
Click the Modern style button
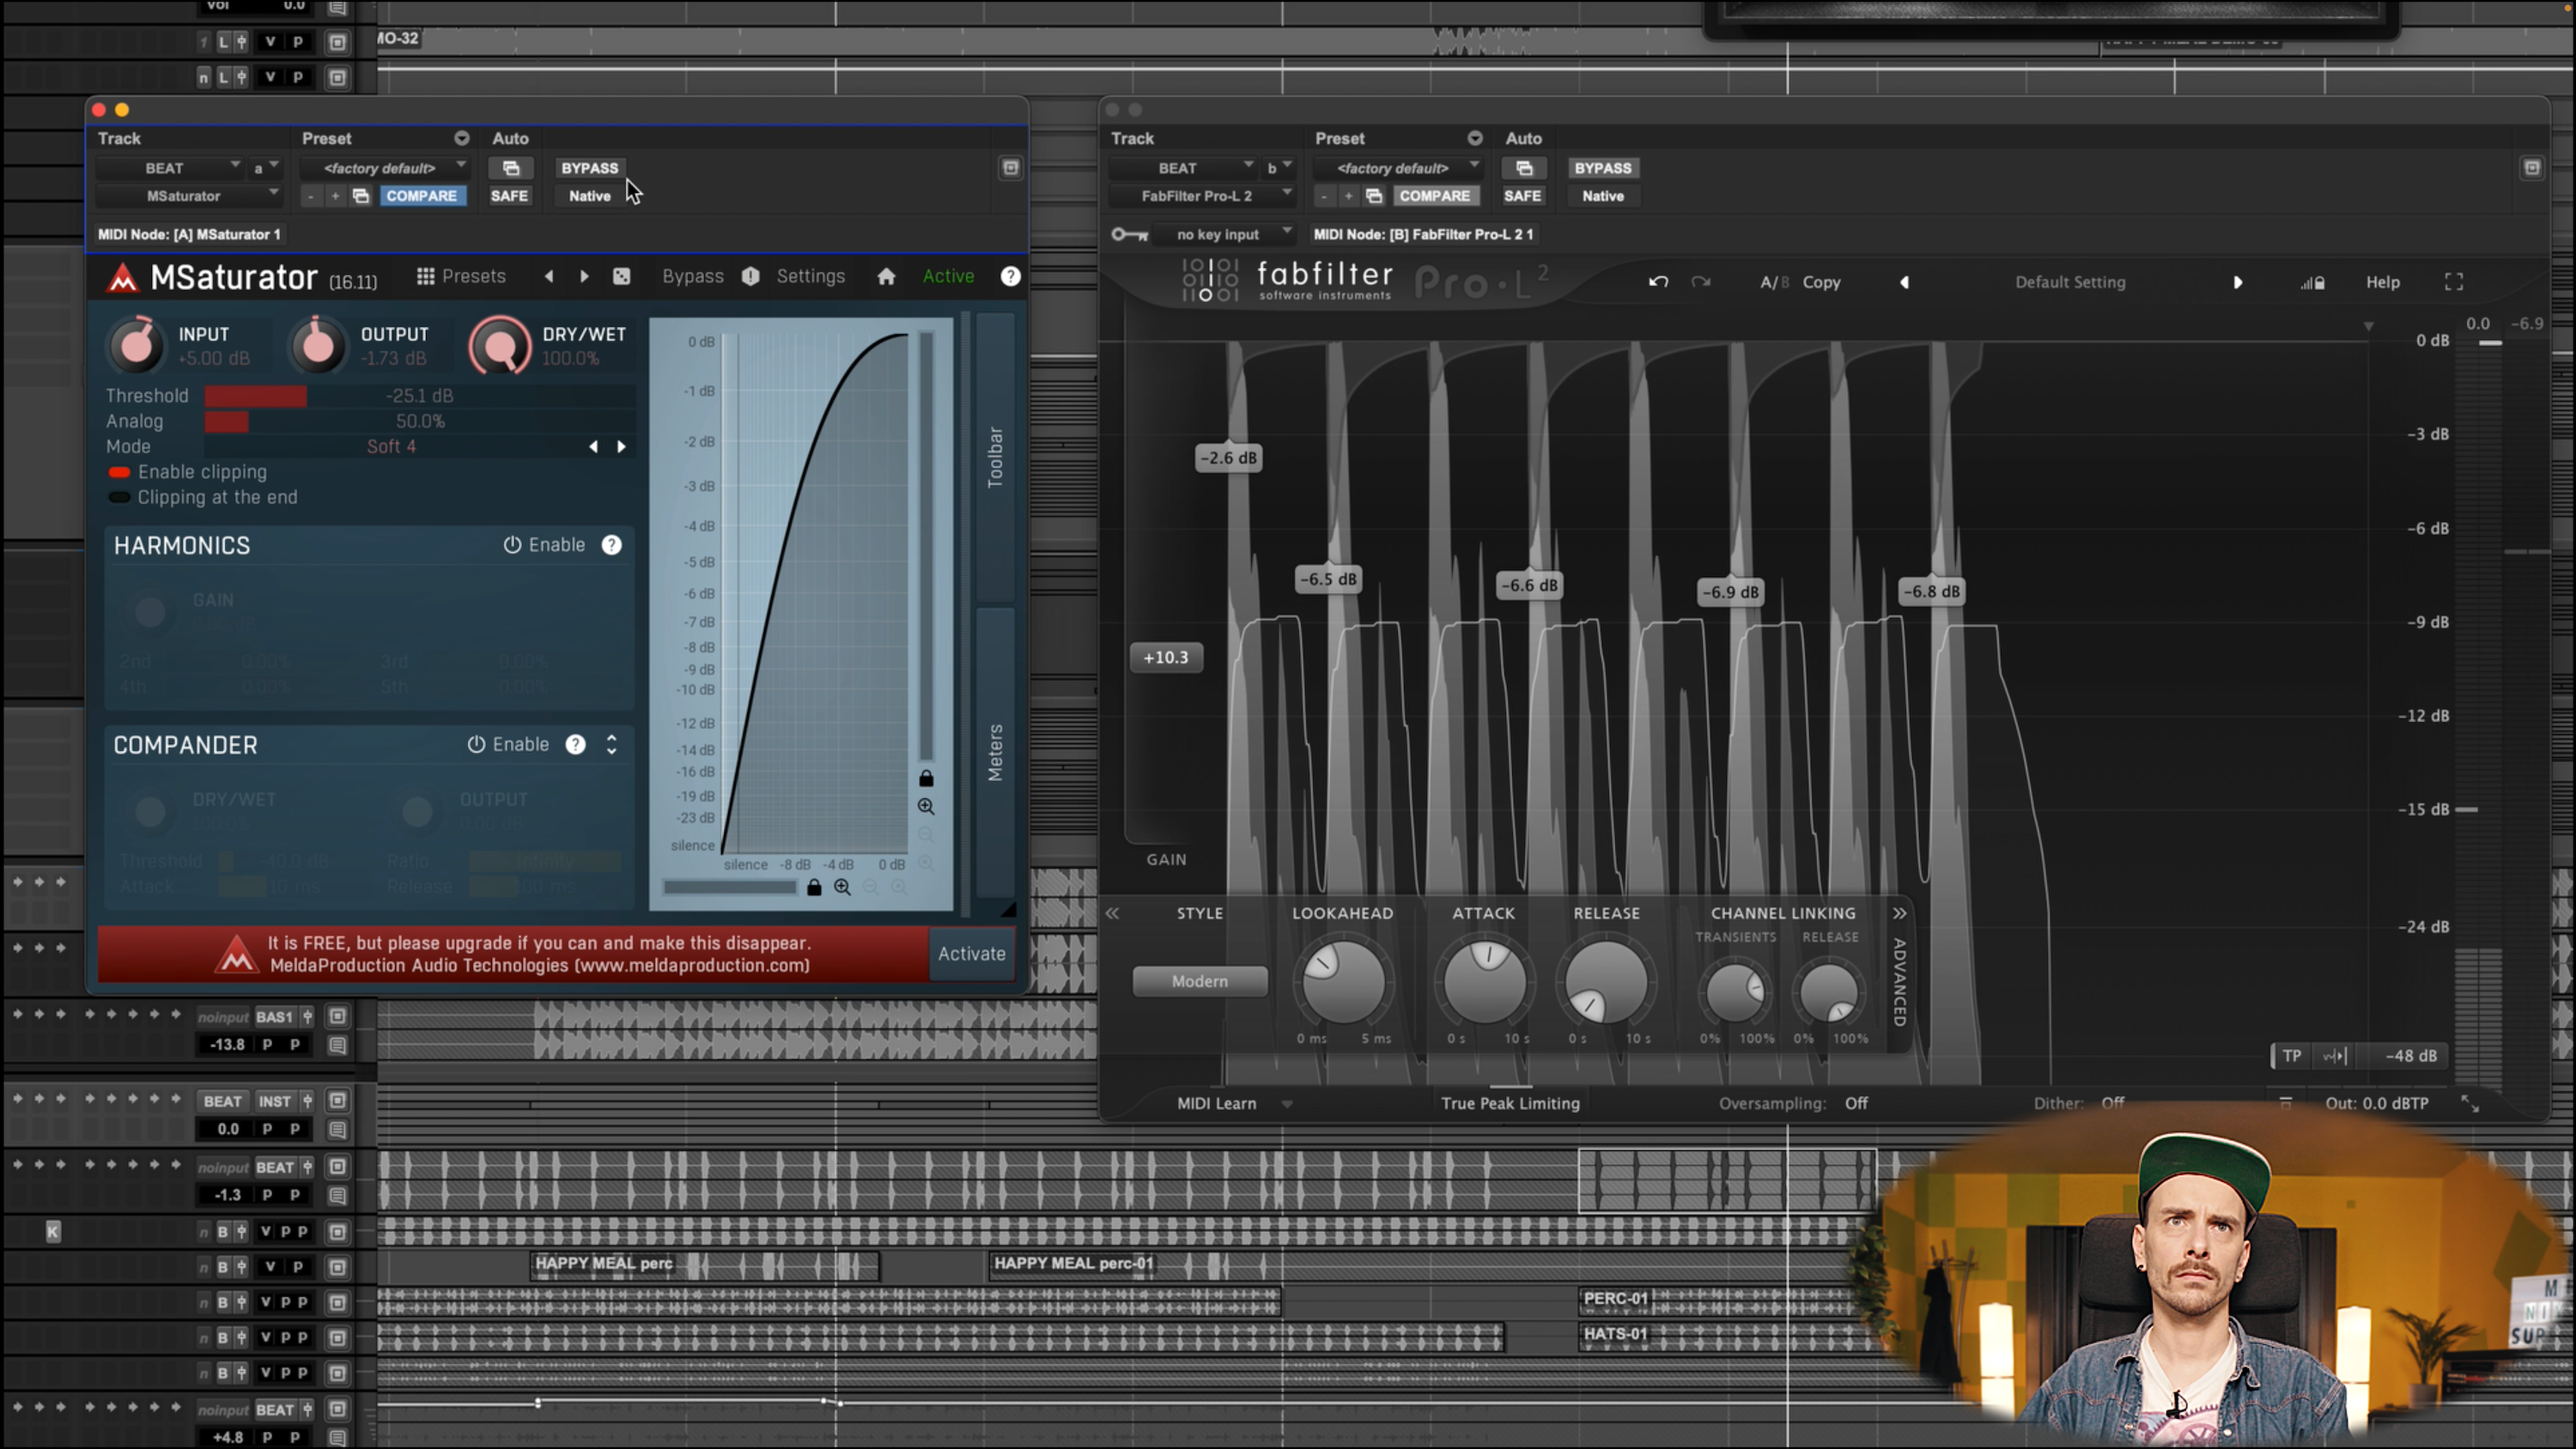[x=1199, y=981]
